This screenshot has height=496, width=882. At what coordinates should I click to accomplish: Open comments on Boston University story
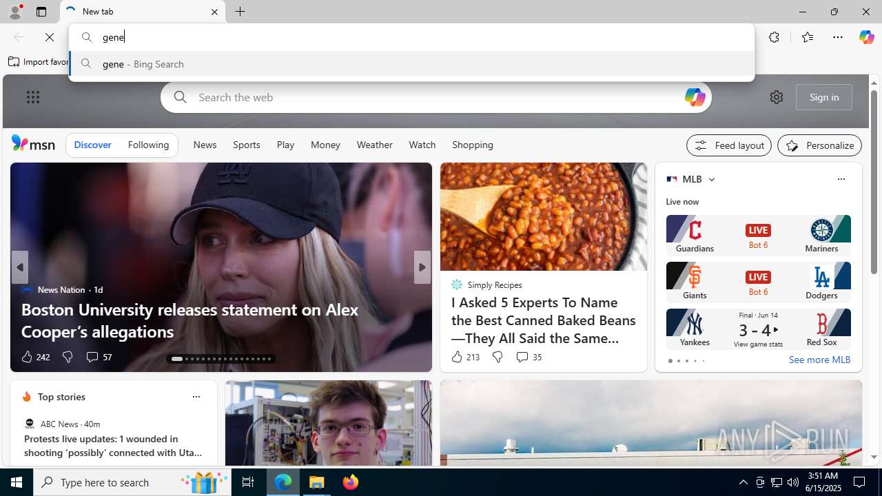[99, 357]
